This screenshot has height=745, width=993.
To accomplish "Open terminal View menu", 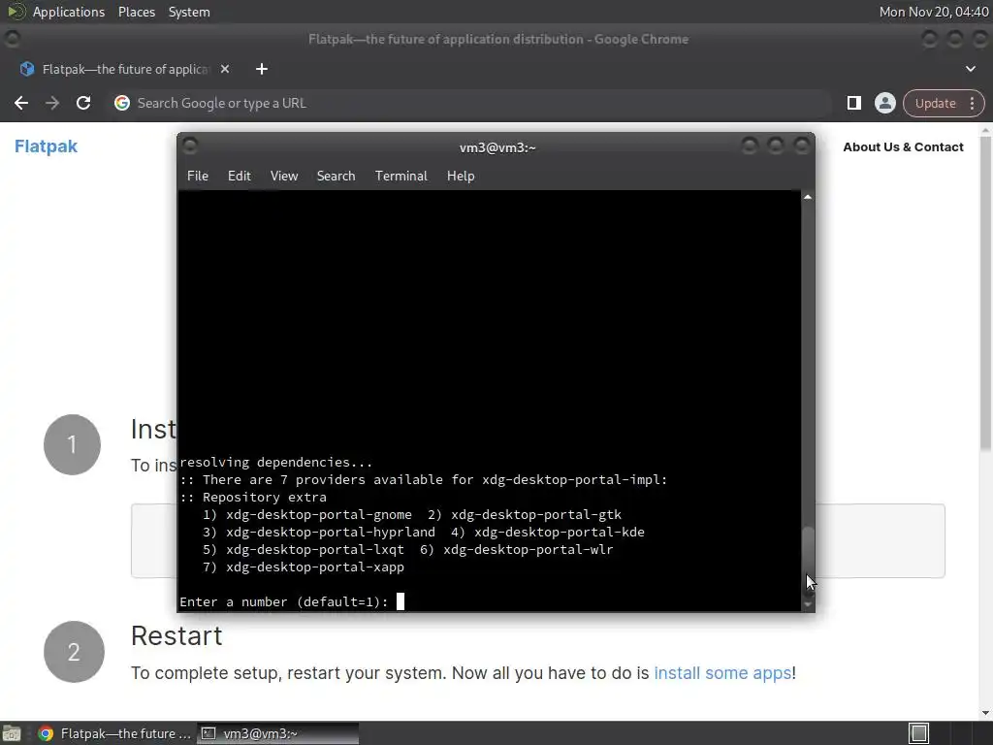I will pos(284,177).
